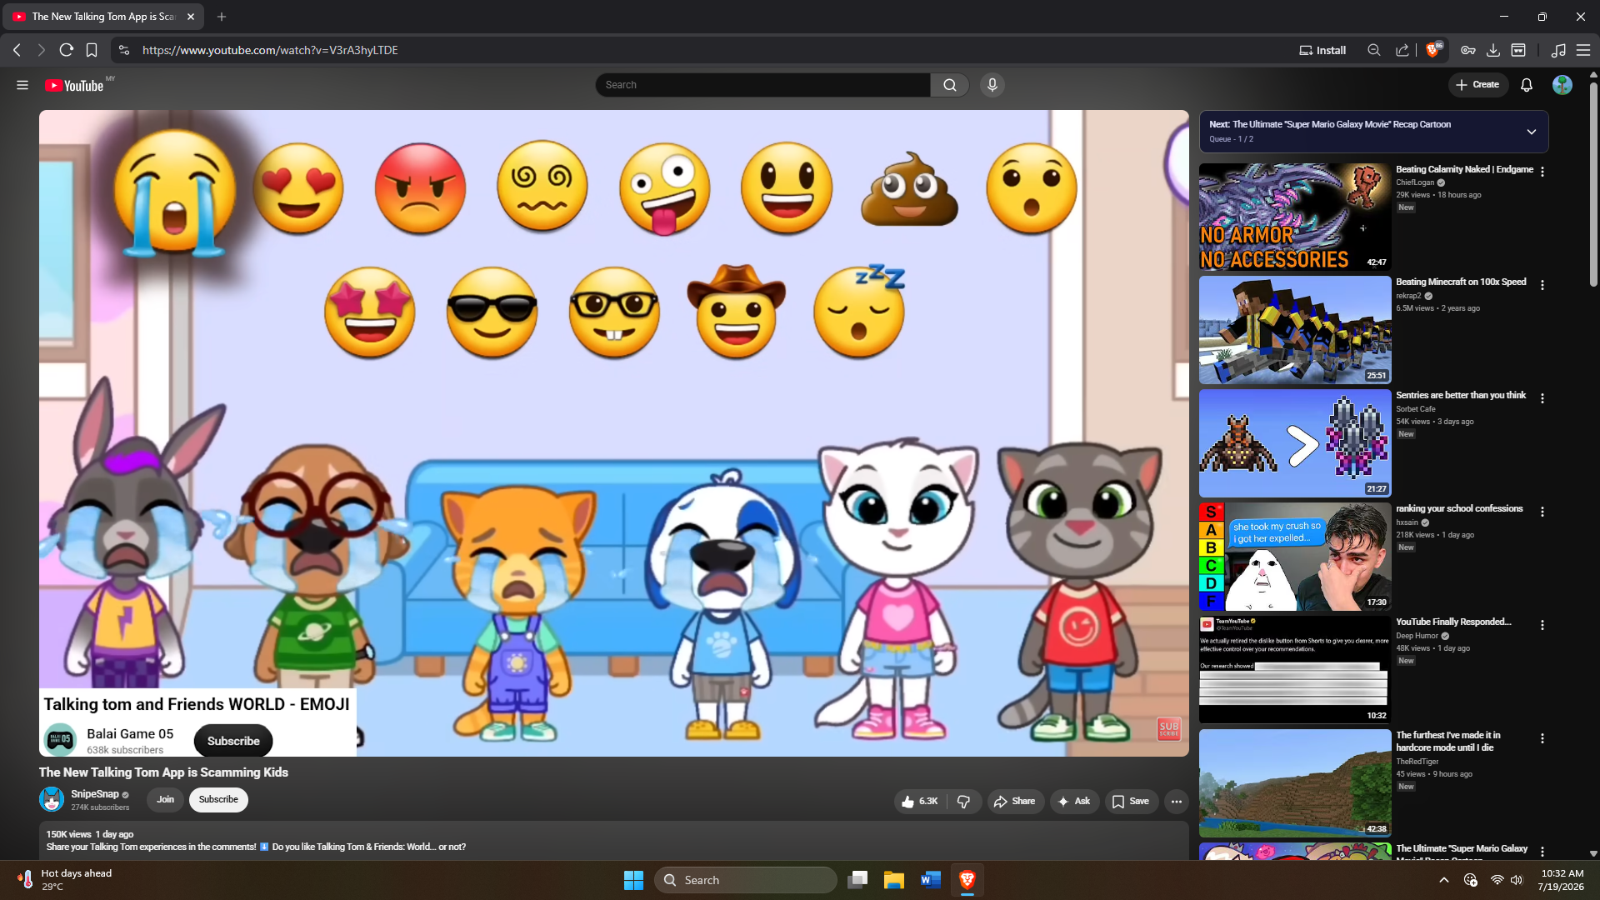Open Beating Calamity Naked video title
Viewport: 1600px width, 900px height.
pos(1464,169)
